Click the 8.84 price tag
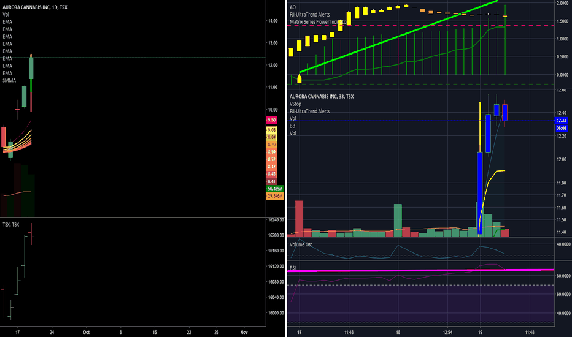 point(271,137)
